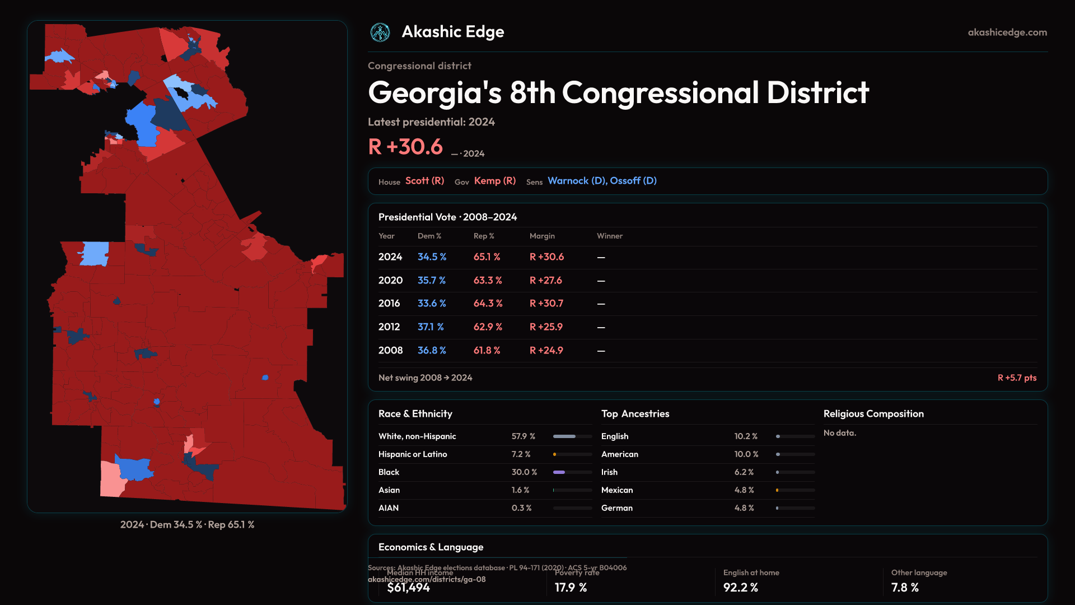The height and width of the screenshot is (605, 1075).
Task: Click the map caption 2024 Dem/Rep result
Action: pos(187,525)
